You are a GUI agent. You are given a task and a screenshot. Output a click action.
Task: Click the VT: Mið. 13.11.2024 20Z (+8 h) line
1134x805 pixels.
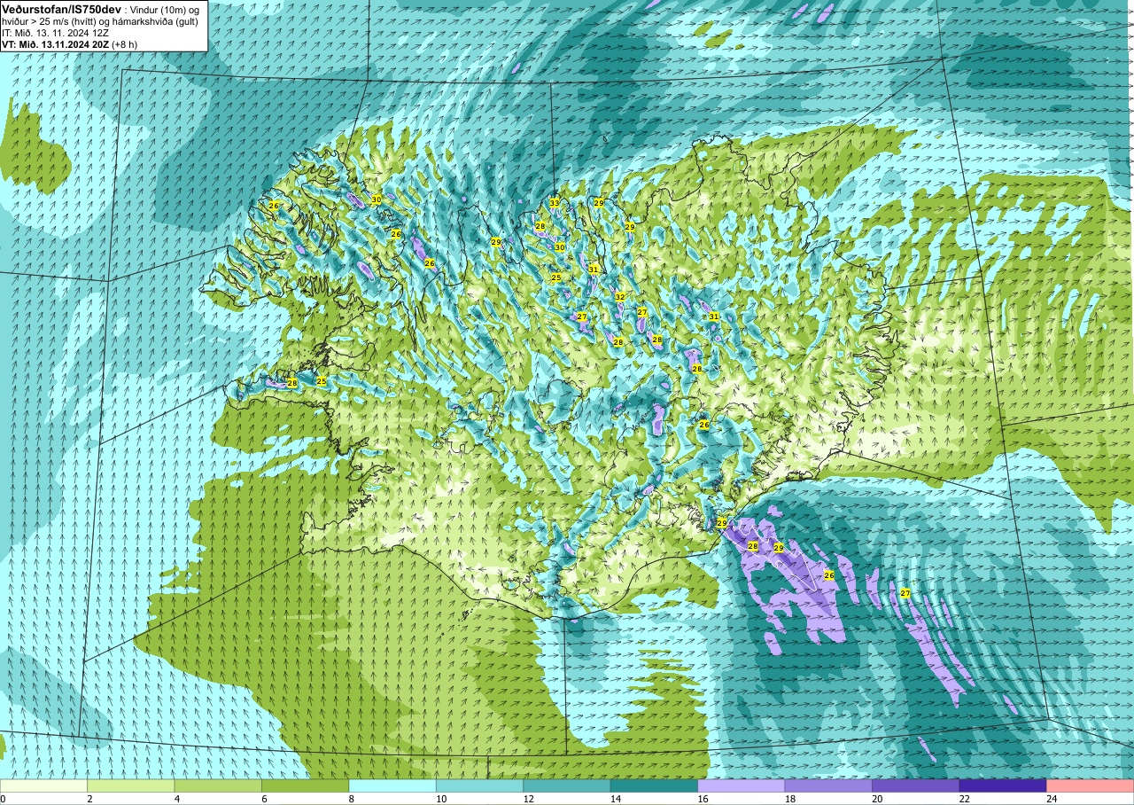click(69, 43)
